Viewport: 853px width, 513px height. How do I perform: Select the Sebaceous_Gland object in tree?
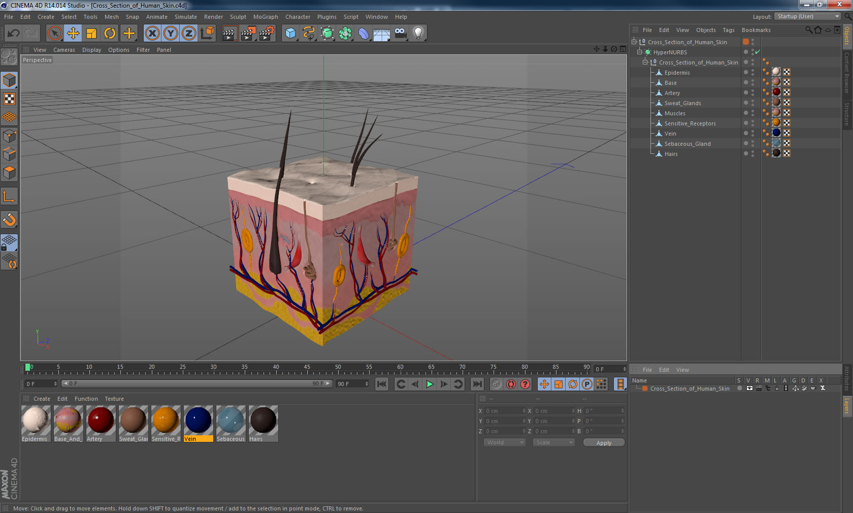[x=687, y=144]
